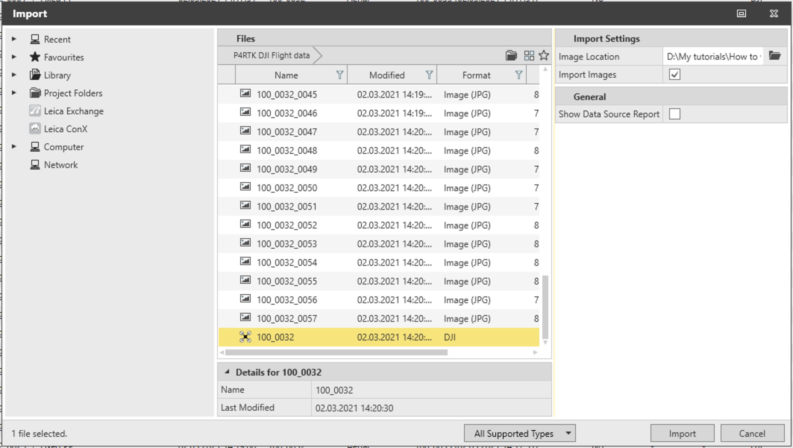
Task: Expand the Library tree node
Action: pyautogui.click(x=14, y=75)
